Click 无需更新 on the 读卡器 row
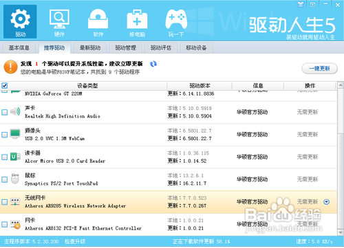Image resolution: width=344 pixels, height=248 pixels. click(x=308, y=157)
